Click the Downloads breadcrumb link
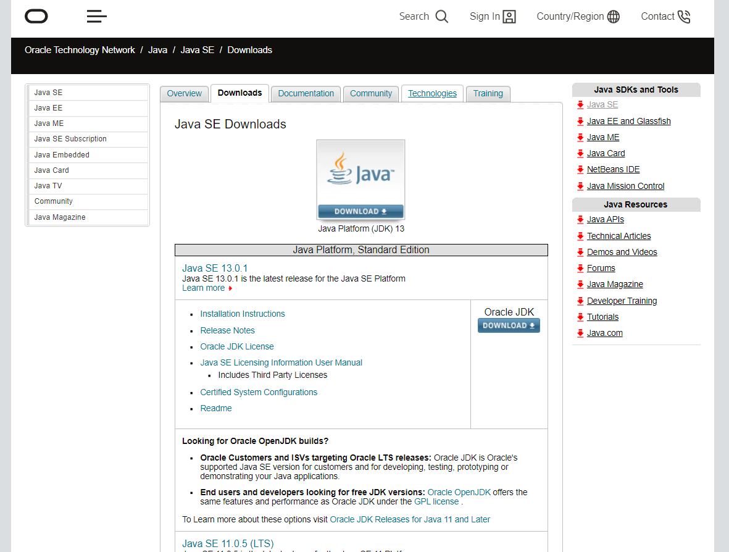This screenshot has height=552, width=729. pyautogui.click(x=249, y=50)
